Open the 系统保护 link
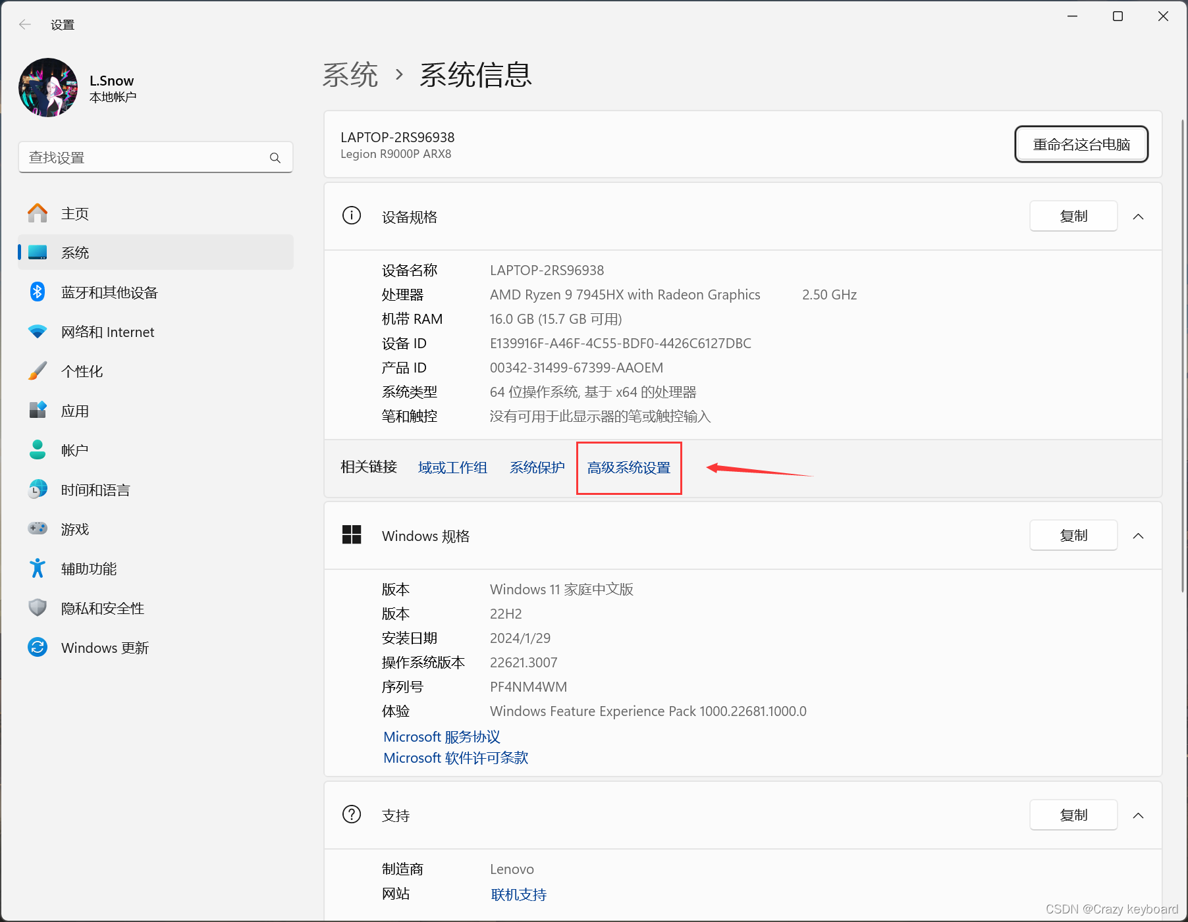 [537, 467]
